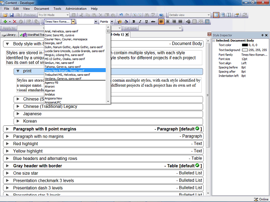Click the Redo arrow icon
Screen dimensions: 270x202
(x=127, y=15)
